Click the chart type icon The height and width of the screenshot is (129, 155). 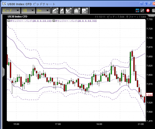[x=84, y=11]
